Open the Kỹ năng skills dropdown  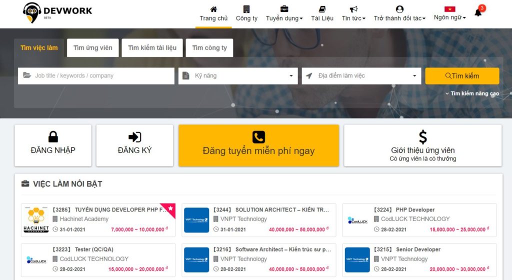[238, 76]
